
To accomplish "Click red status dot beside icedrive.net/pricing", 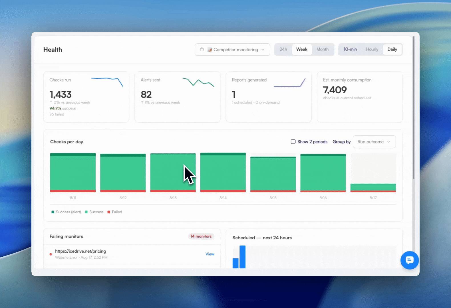I will tap(51, 254).
